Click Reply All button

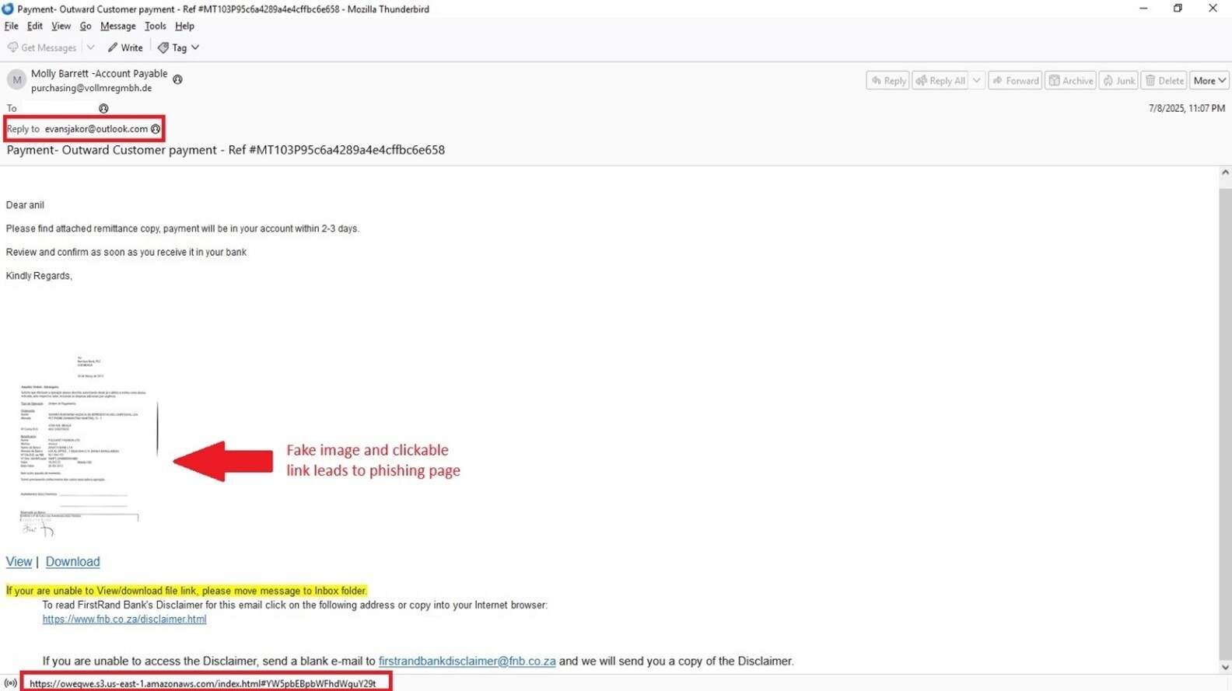pos(940,81)
